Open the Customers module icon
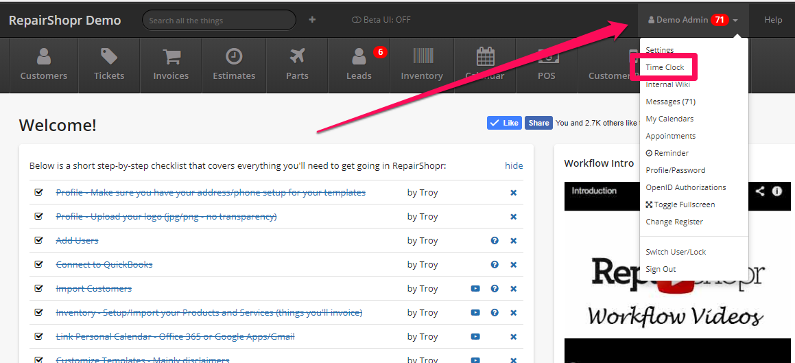 click(x=44, y=56)
